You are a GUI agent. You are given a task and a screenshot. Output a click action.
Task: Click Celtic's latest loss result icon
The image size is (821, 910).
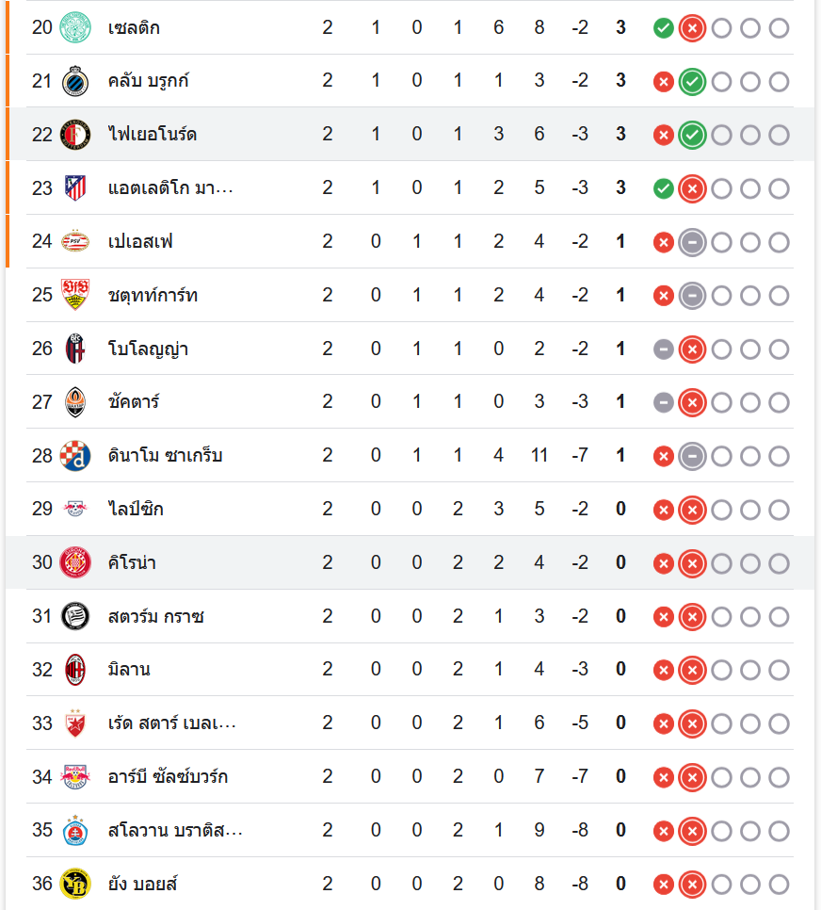coord(692,28)
